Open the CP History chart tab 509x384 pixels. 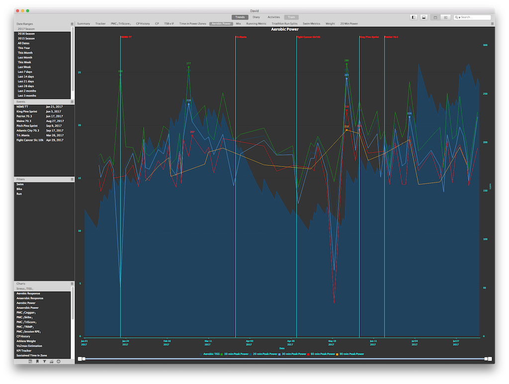(143, 24)
